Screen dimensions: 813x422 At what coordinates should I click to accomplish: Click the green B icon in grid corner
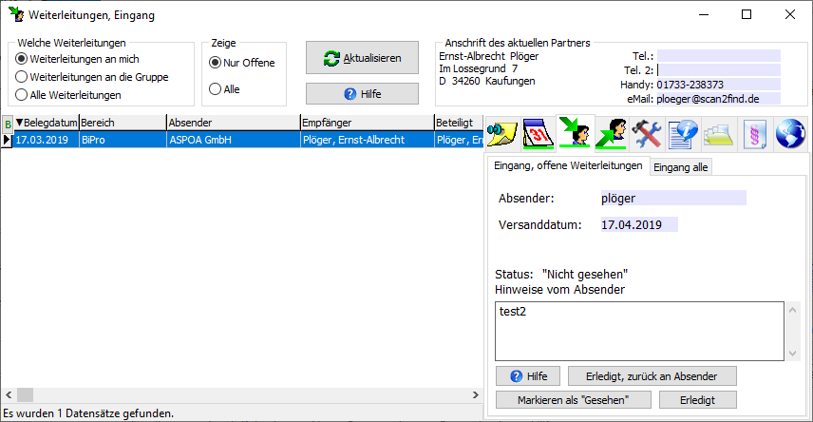[8, 124]
